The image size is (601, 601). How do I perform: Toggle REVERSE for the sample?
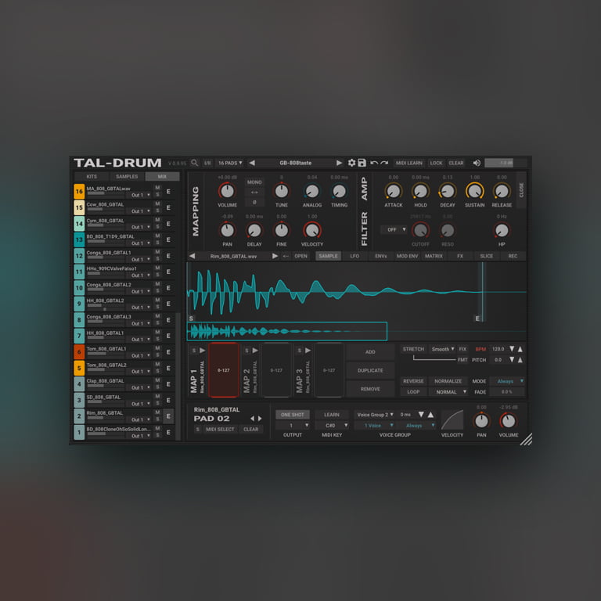pyautogui.click(x=413, y=381)
